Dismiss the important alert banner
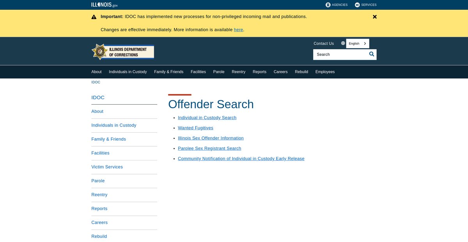 pyautogui.click(x=375, y=17)
